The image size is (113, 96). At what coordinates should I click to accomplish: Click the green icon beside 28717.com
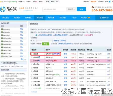pyautogui.click(x=2, y=51)
